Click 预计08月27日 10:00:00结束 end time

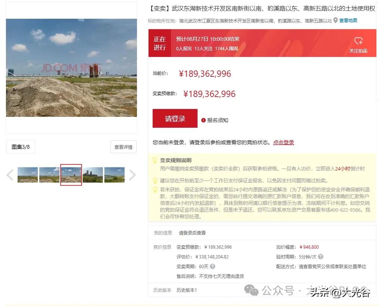coord(208,39)
